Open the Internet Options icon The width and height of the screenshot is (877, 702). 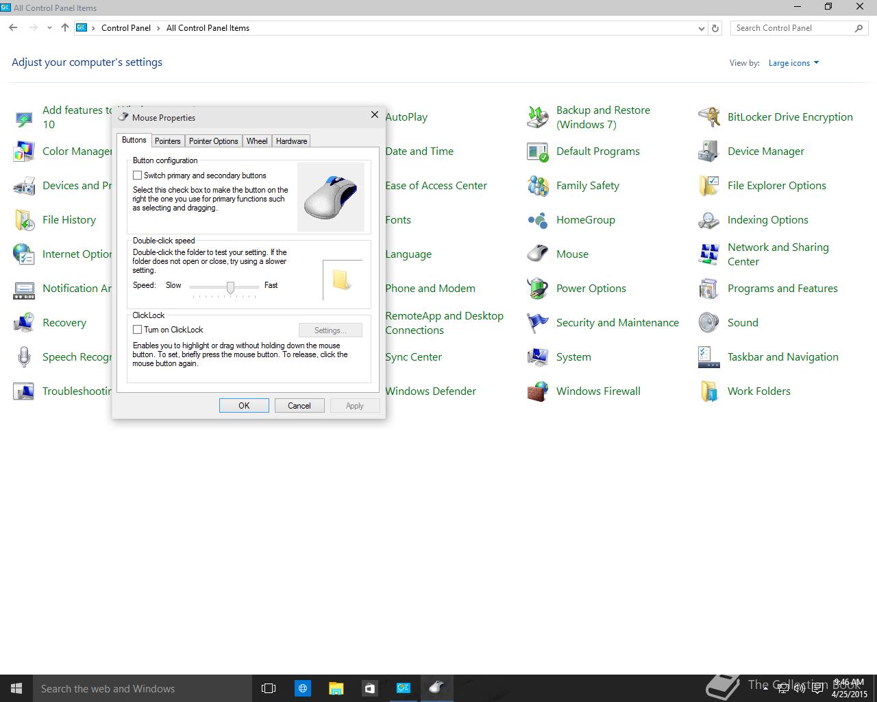pyautogui.click(x=24, y=254)
